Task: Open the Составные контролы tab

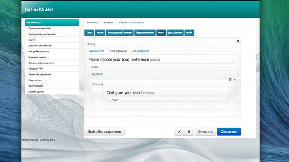Action: (131, 22)
